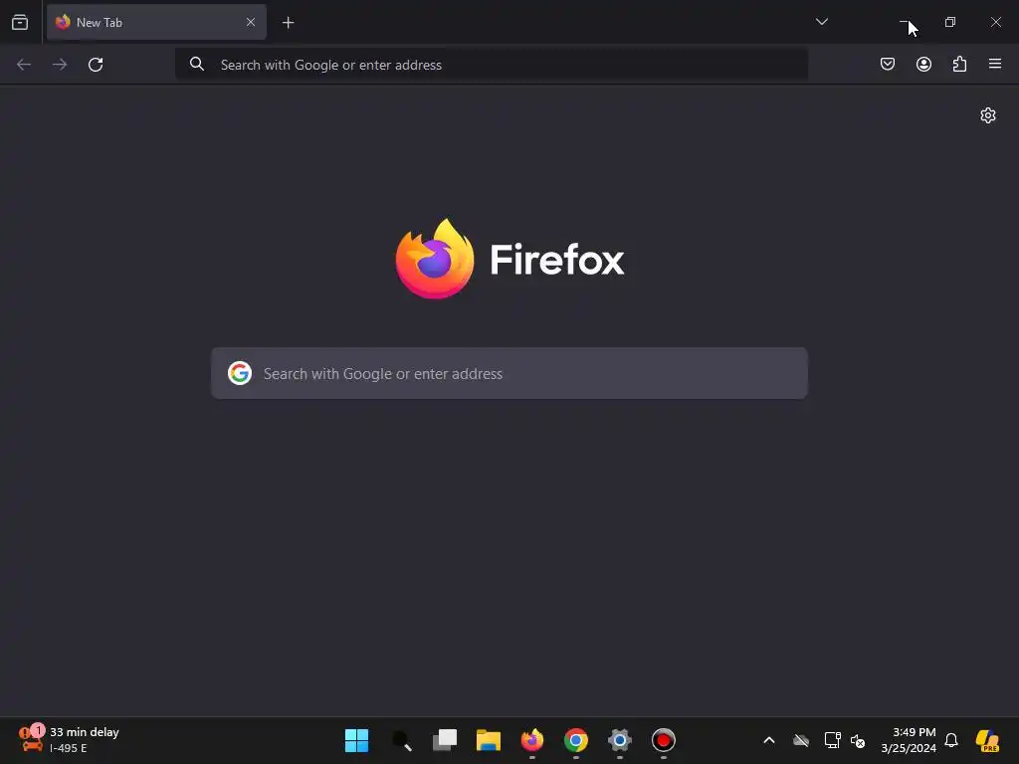Personalize New Tab via gear icon
This screenshot has height=764, width=1019.
[x=988, y=115]
